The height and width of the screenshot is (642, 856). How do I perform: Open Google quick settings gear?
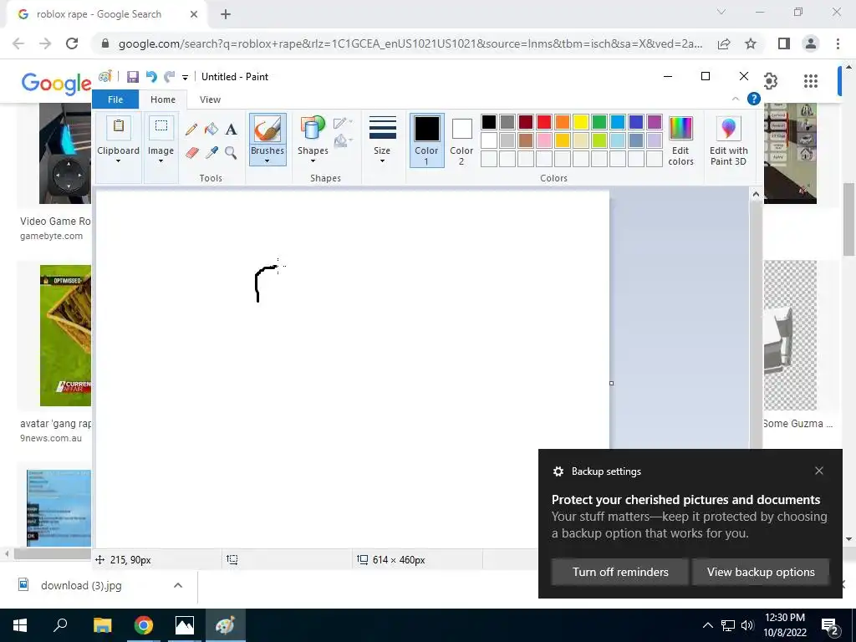coord(770,81)
